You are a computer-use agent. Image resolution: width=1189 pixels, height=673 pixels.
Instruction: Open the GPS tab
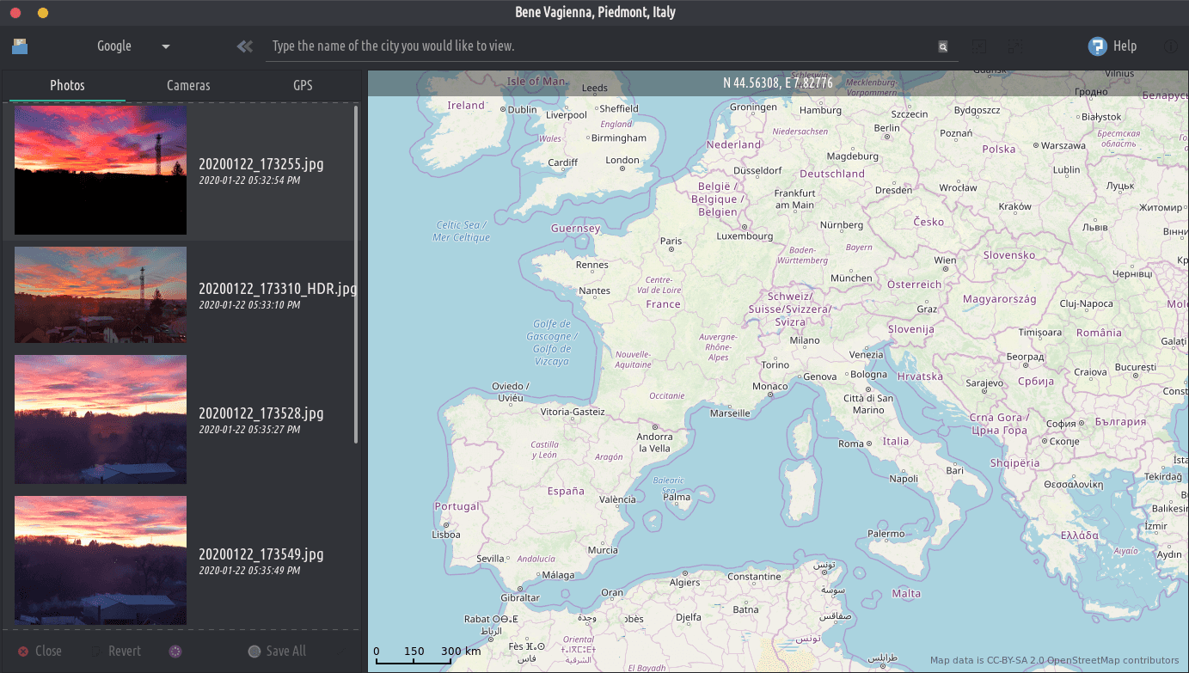tap(303, 85)
